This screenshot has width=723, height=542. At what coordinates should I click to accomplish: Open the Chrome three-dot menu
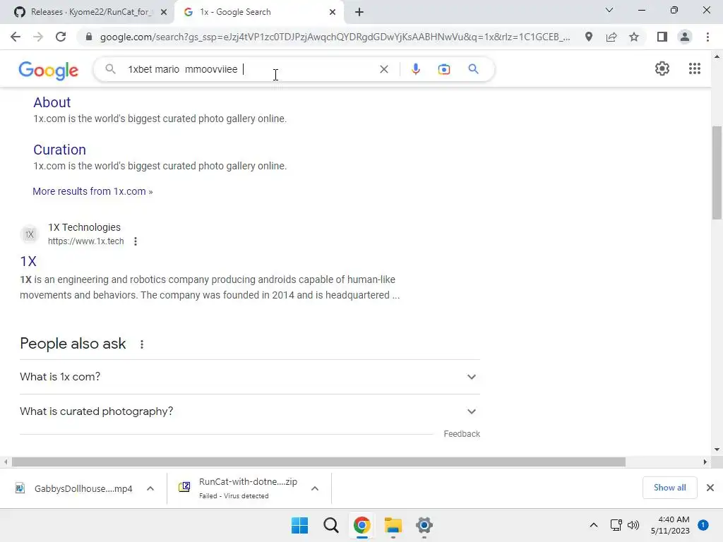point(707,37)
